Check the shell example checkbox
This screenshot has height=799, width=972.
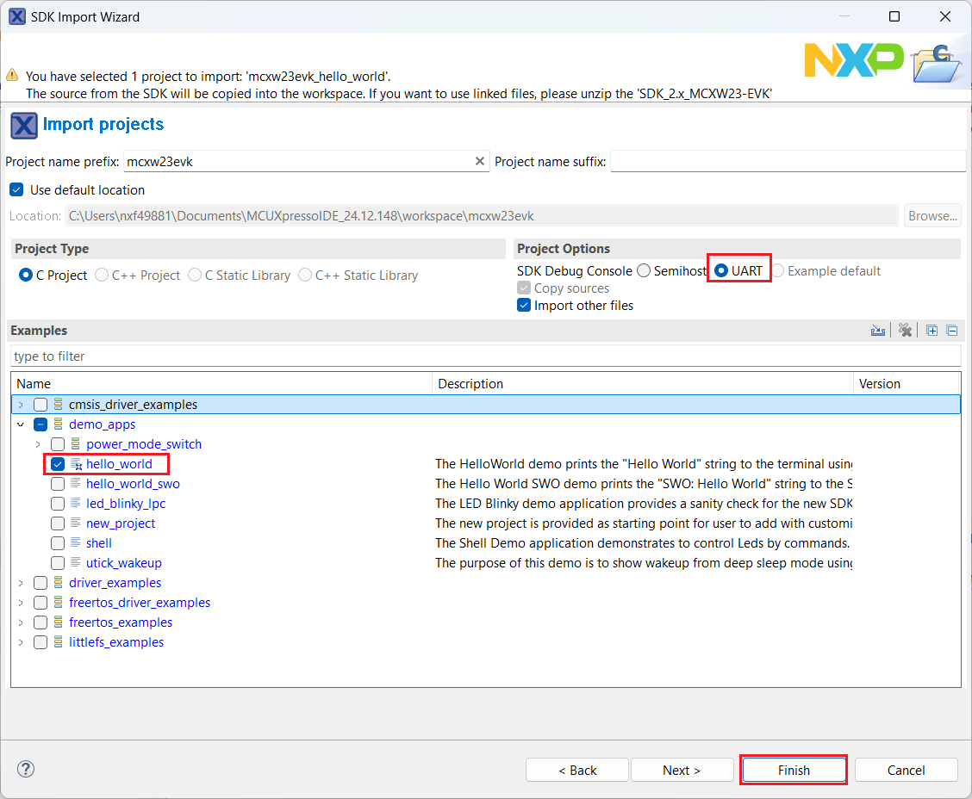[58, 543]
